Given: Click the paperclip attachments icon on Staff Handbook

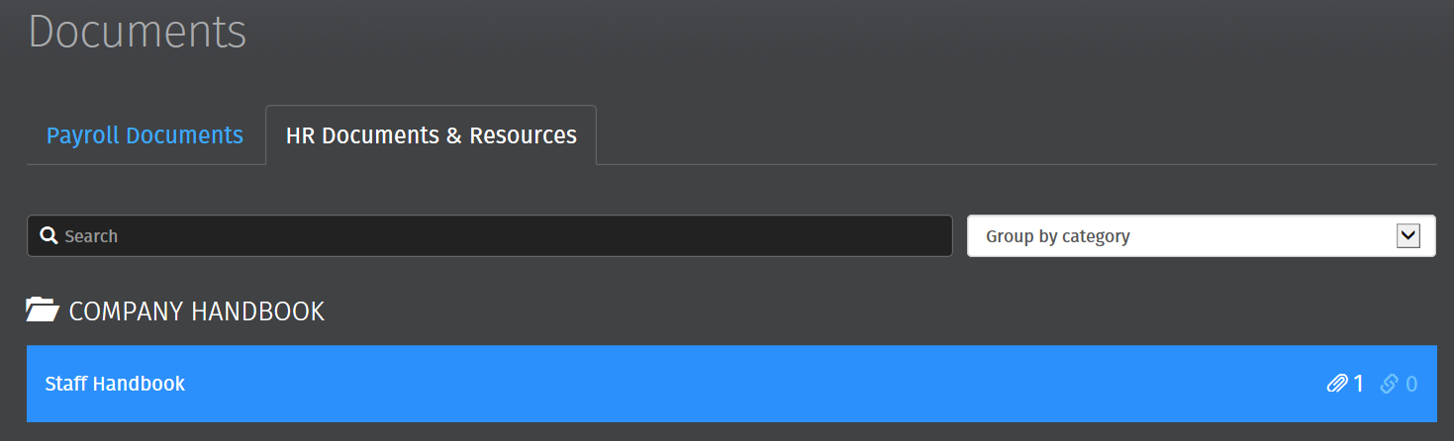Looking at the screenshot, I should (1337, 384).
